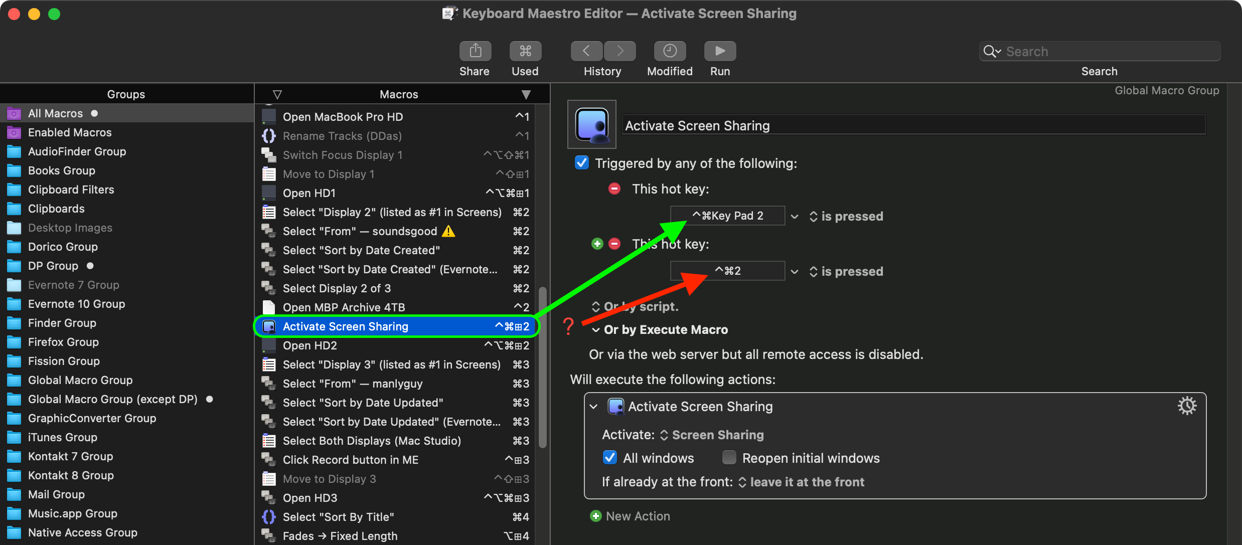The image size is (1242, 545).
Task: Remove the ^⌘2 hot key trigger
Action: tap(614, 244)
